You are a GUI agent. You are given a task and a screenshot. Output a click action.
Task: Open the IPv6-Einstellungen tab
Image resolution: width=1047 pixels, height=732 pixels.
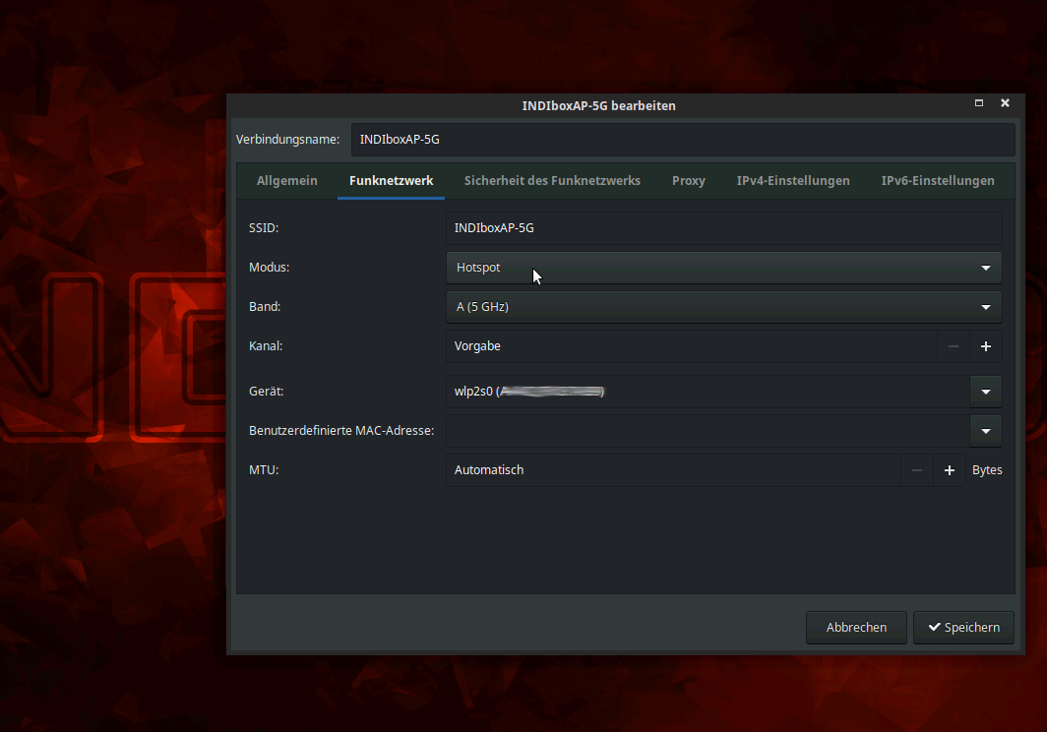(938, 181)
